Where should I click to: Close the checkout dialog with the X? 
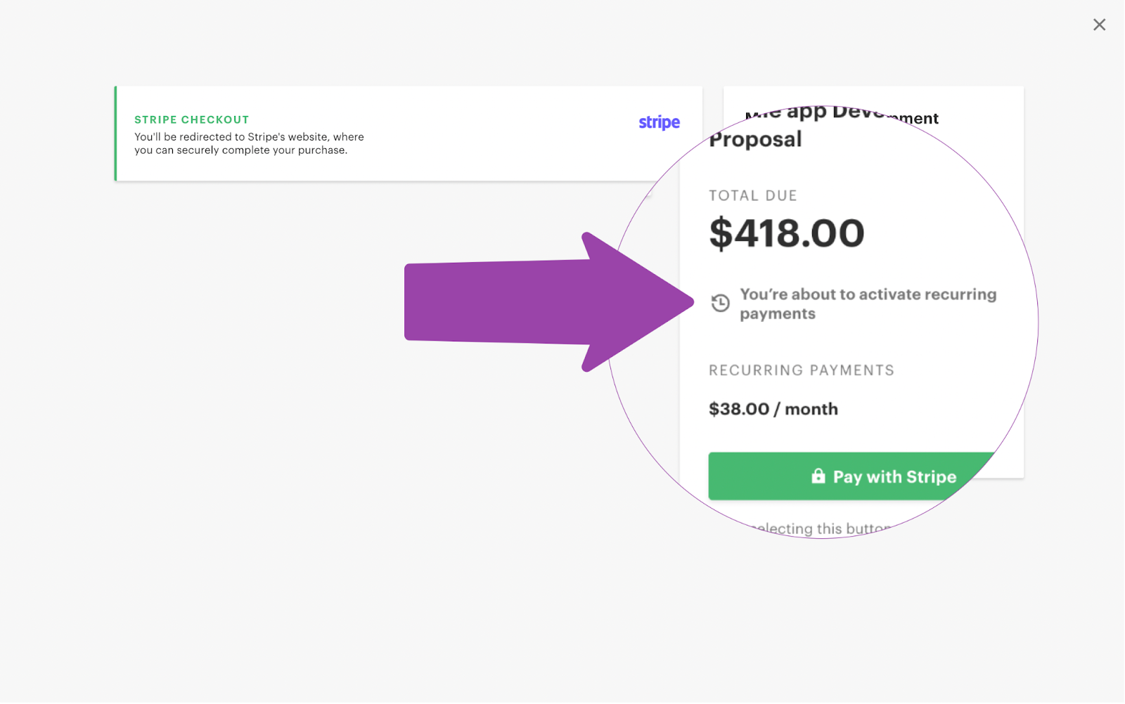click(1099, 25)
